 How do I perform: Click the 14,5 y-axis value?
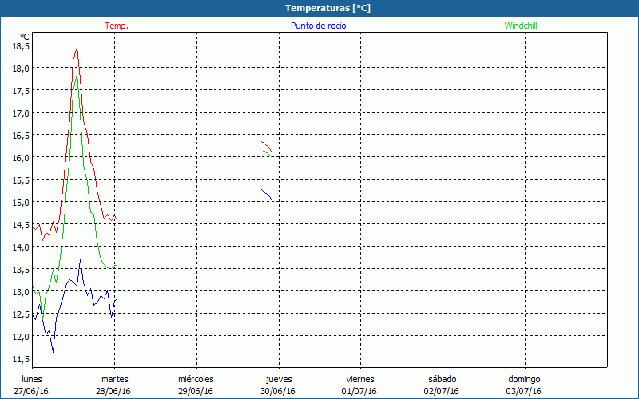point(21,225)
